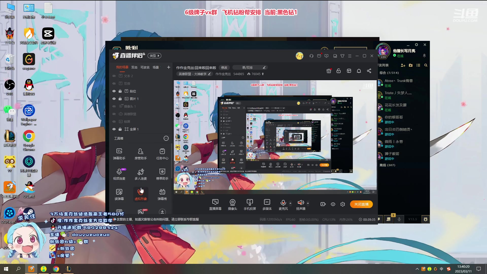Open Chrome from the Windows taskbar
Image resolution: width=487 pixels, height=274 pixels.
tap(56, 269)
